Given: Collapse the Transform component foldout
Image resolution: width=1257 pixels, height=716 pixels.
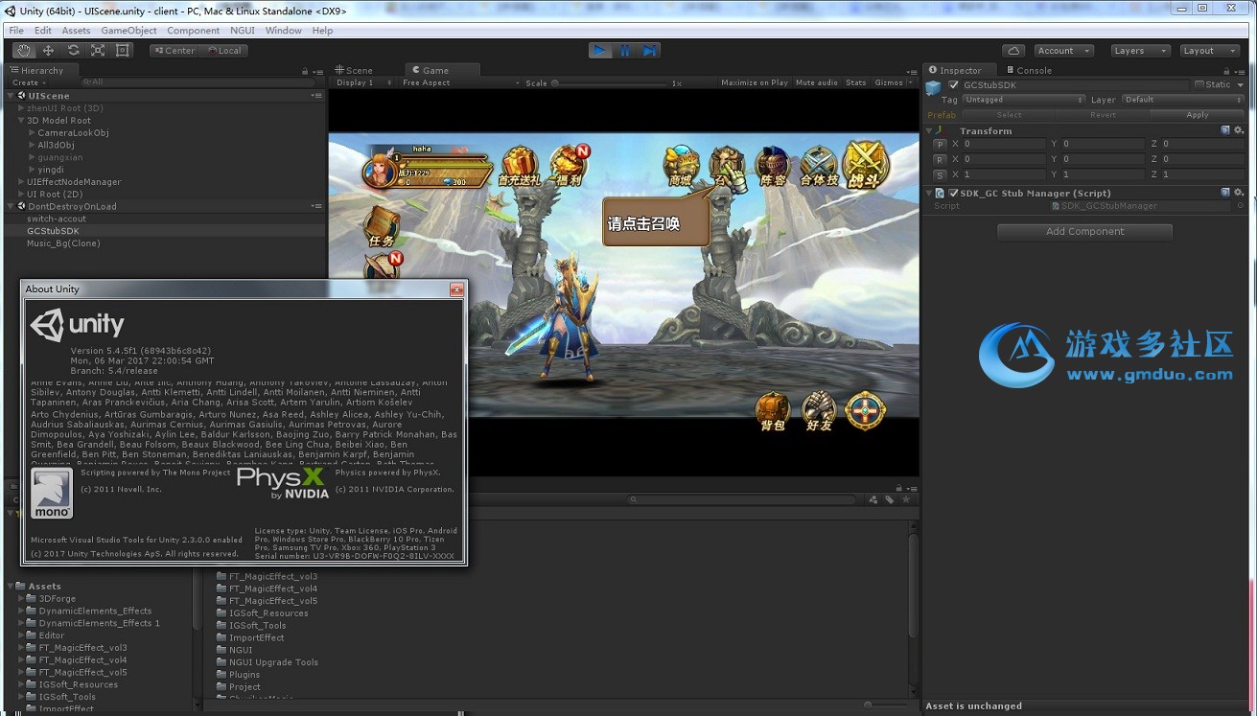Looking at the screenshot, I should (x=929, y=130).
